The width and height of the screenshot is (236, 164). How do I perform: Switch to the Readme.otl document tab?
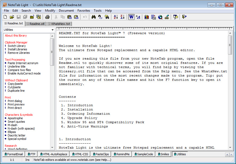36,24
